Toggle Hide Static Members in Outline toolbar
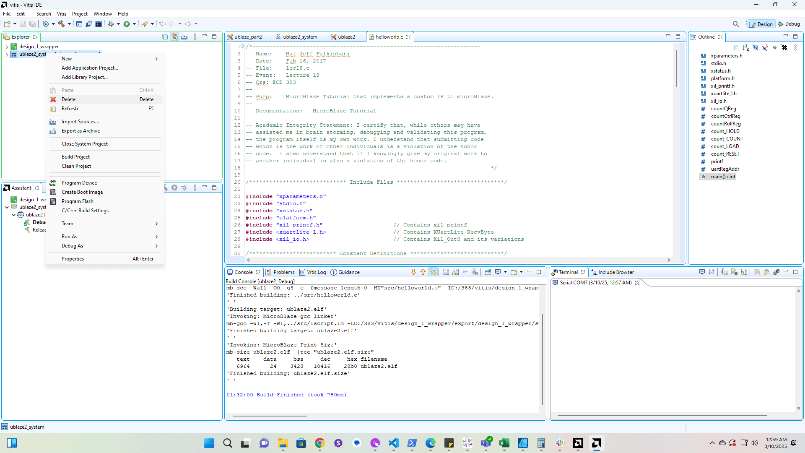 765,47
